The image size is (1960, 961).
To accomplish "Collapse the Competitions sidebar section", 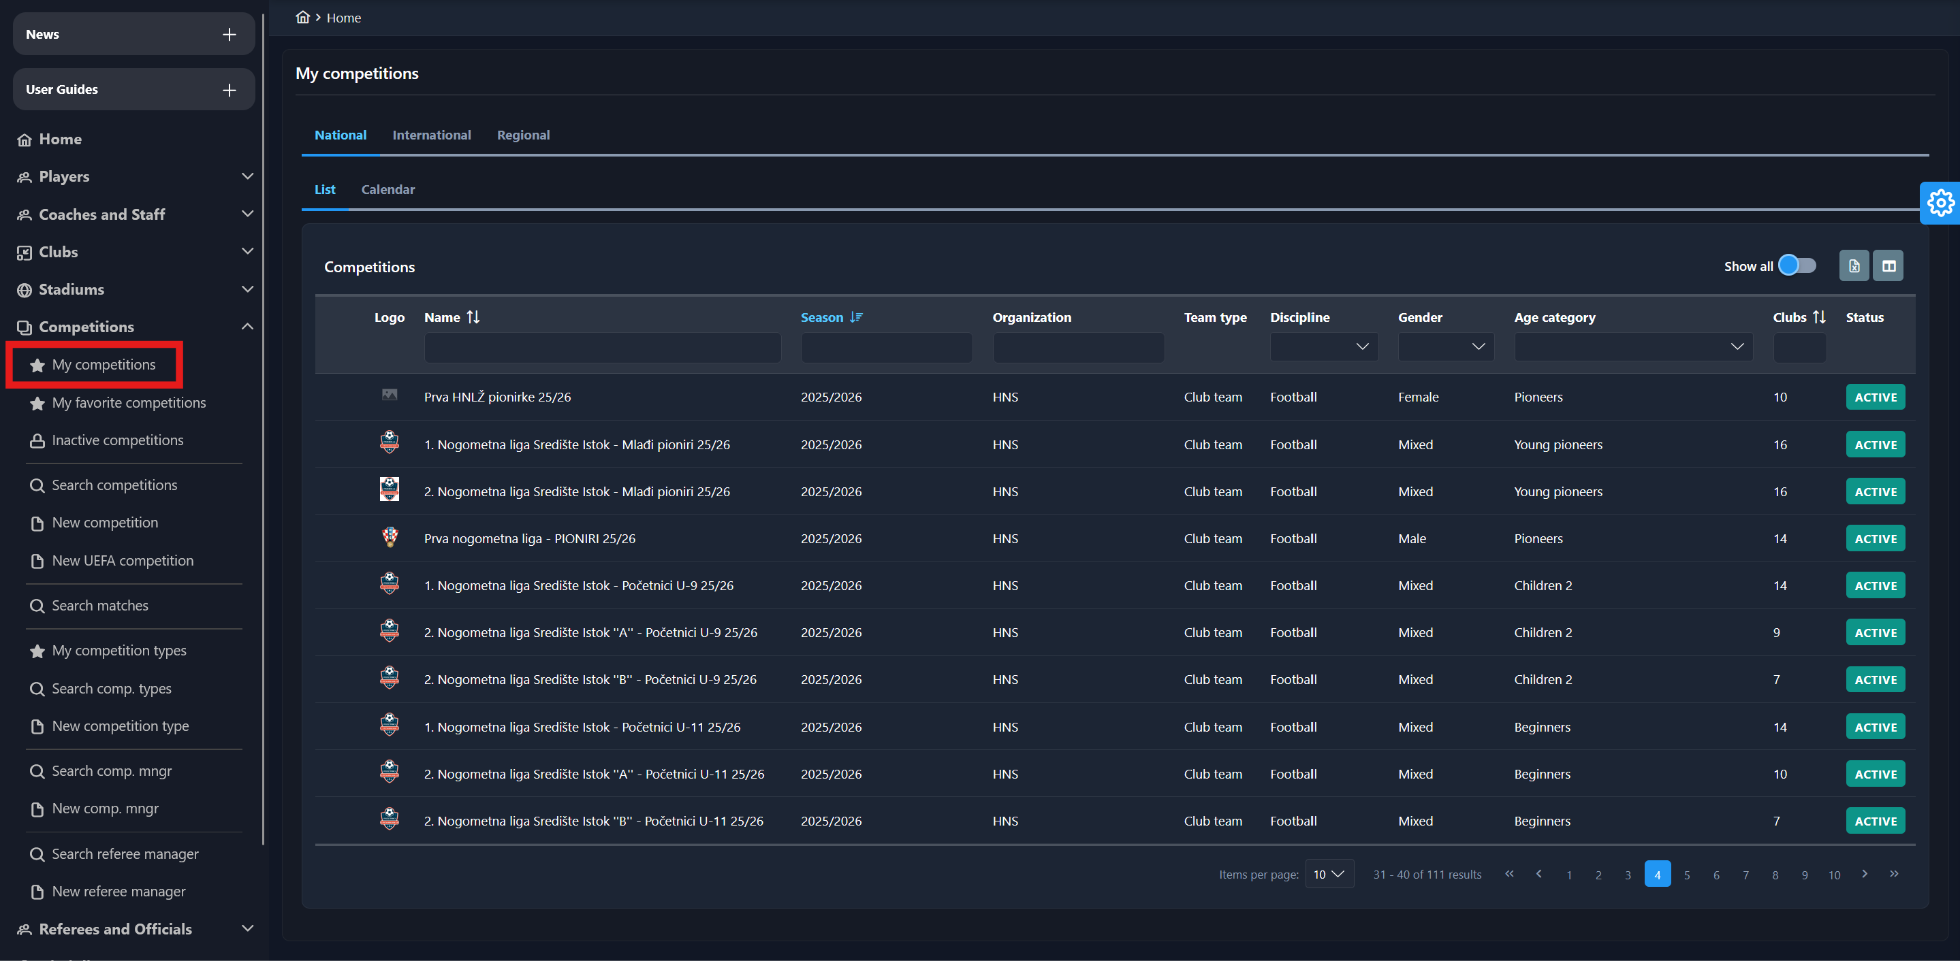I will click(x=247, y=326).
